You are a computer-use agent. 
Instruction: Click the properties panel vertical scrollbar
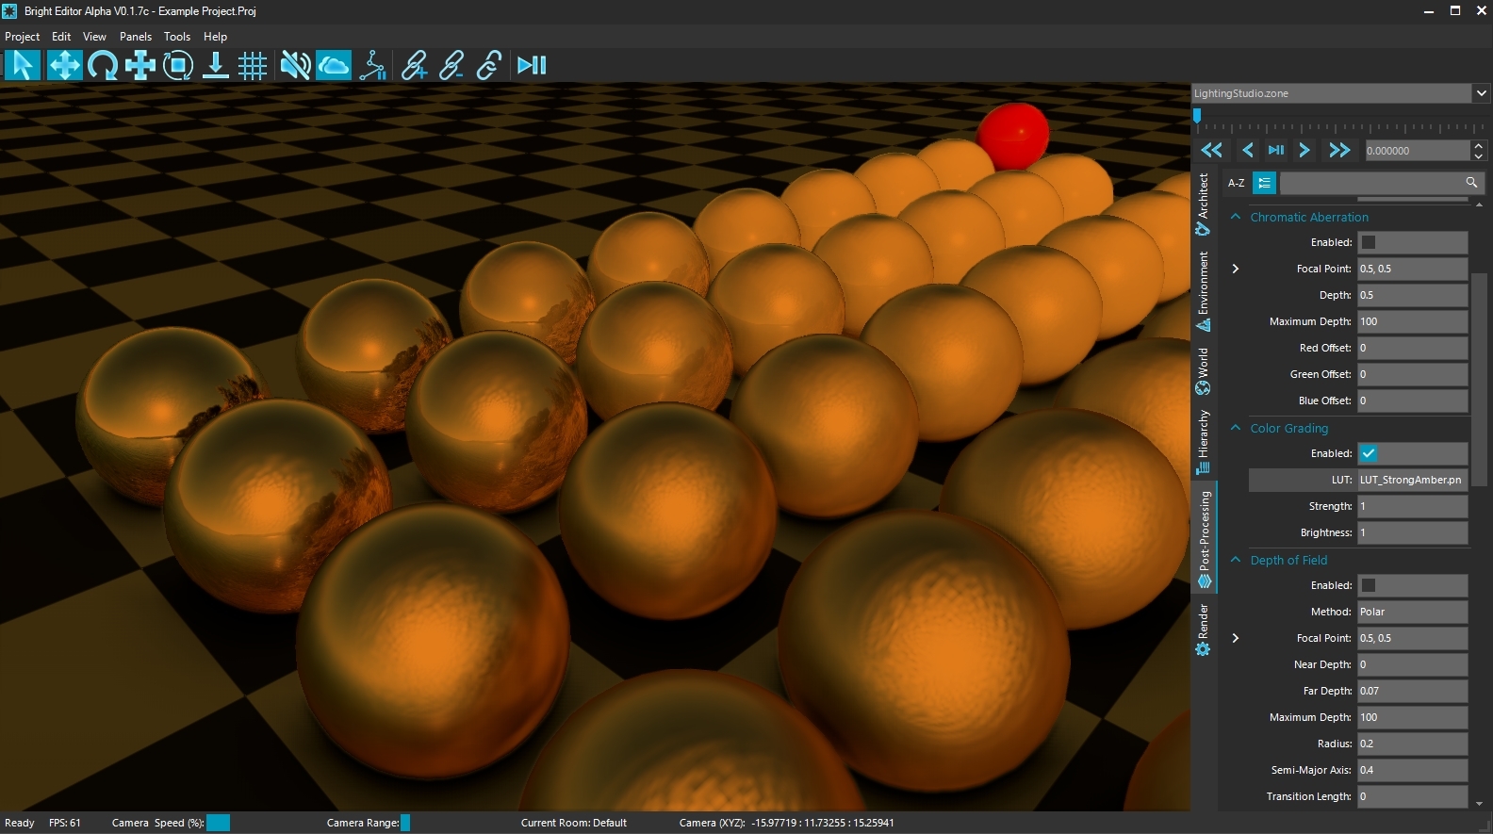[1479, 382]
